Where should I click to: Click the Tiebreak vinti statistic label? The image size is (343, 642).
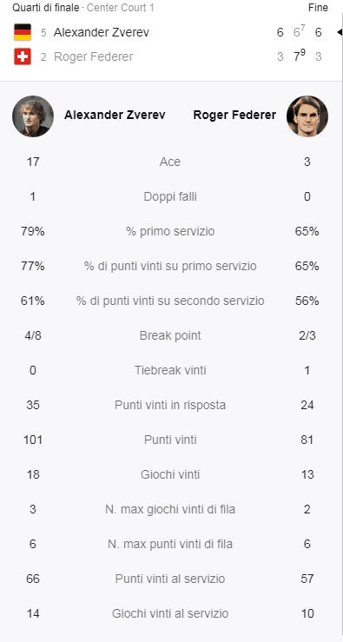coord(170,371)
